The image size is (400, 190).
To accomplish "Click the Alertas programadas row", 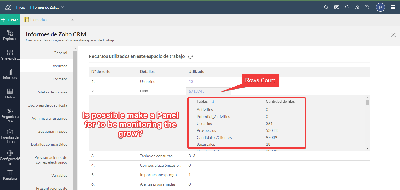I will (x=229, y=184).
